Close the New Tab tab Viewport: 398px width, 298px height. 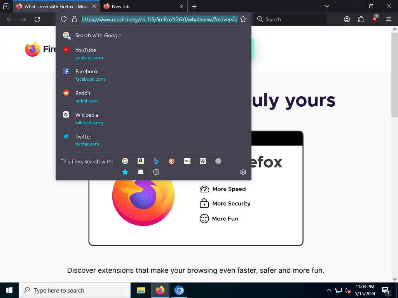point(181,6)
